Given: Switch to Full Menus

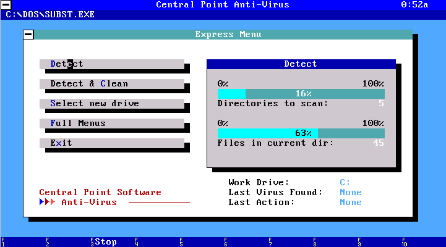Looking at the screenshot, I should (112, 124).
